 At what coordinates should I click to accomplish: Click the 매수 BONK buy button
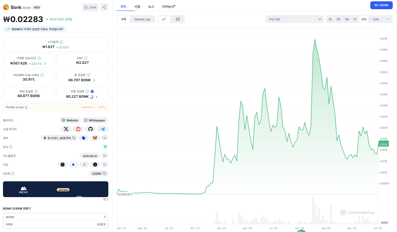pyautogui.click(x=381, y=5)
